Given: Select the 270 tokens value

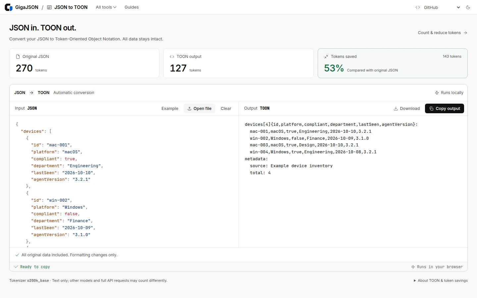Looking at the screenshot, I should tap(24, 68).
